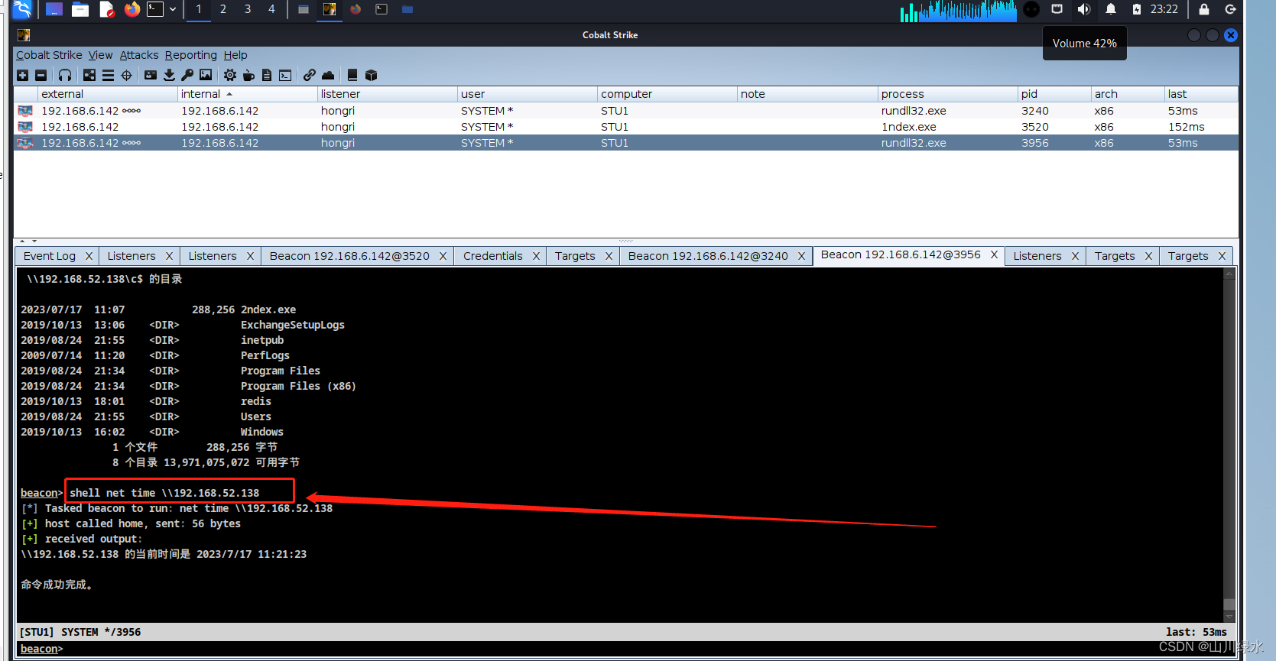Sort sessions by process column header
This screenshot has width=1276, height=661.
tap(947, 94)
